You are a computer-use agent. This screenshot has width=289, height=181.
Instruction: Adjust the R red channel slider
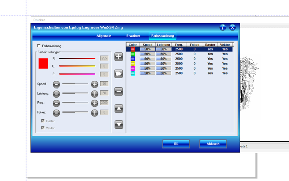(x=77, y=58)
